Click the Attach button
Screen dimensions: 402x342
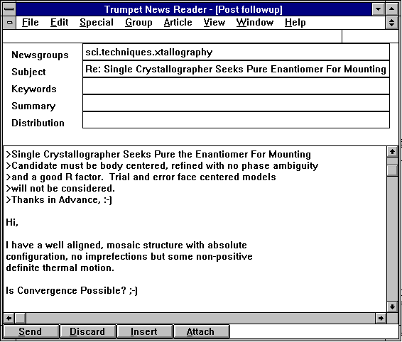click(x=201, y=332)
